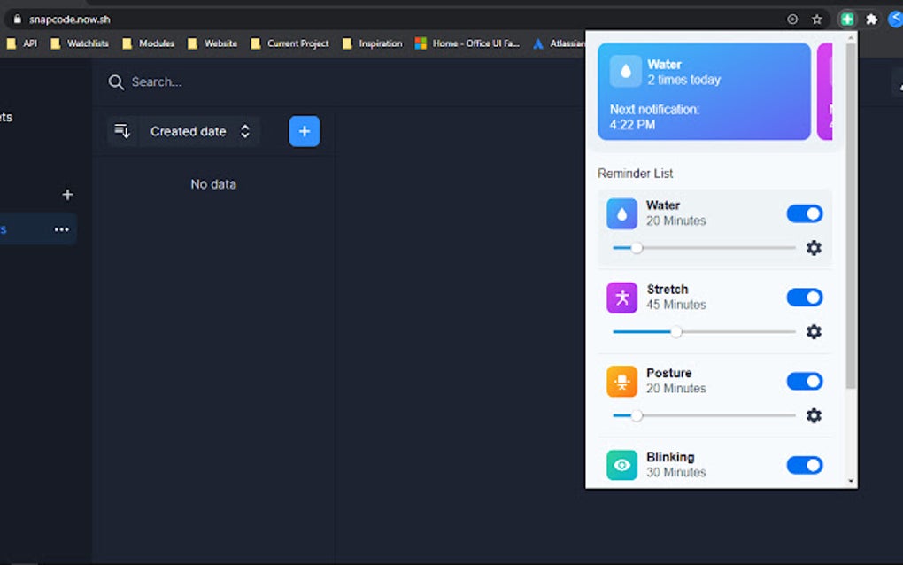Open the sidebar ellipsis options menu
This screenshot has width=903, height=565.
[61, 228]
